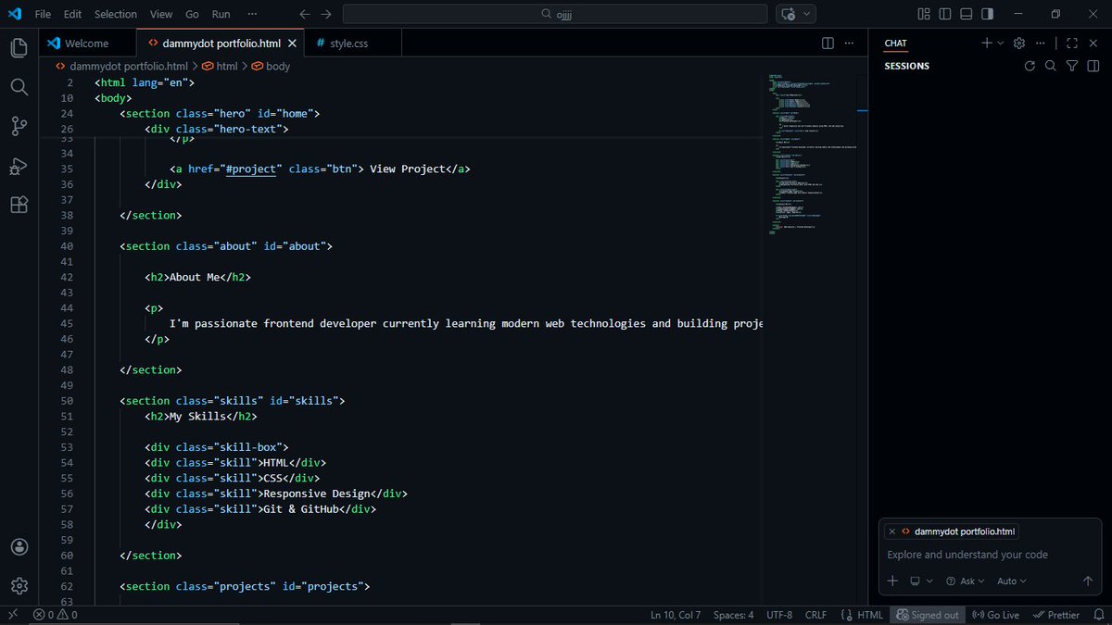Add context with the plus icon in chat input
The height and width of the screenshot is (625, 1112).
point(892,581)
